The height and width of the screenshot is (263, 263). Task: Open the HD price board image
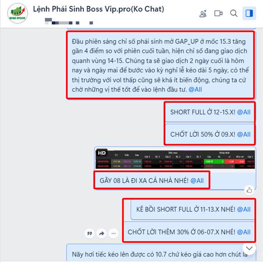pyautogui.click(x=175, y=160)
